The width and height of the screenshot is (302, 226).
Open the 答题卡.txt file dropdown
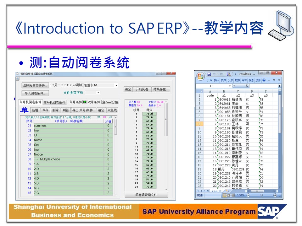coord(116,85)
